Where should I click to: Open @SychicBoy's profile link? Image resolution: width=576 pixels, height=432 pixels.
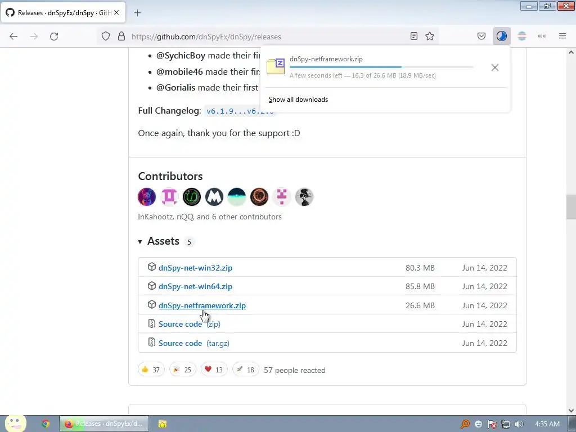pyautogui.click(x=181, y=56)
